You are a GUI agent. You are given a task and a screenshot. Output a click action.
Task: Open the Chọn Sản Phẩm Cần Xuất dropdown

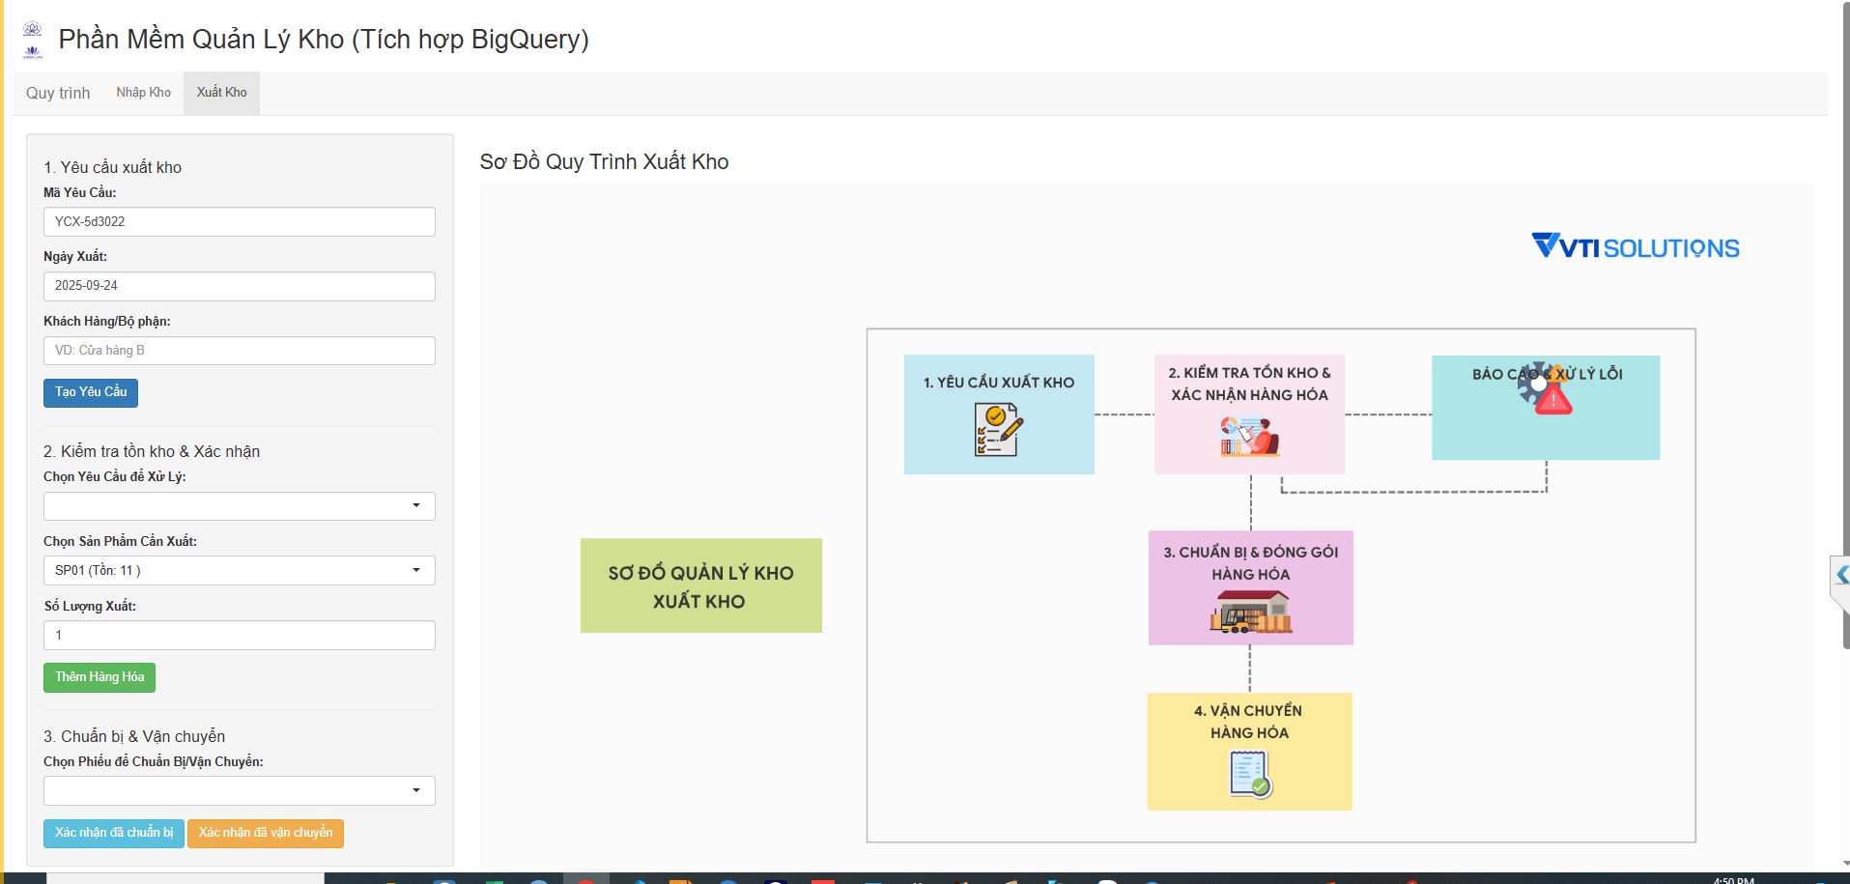(x=239, y=571)
